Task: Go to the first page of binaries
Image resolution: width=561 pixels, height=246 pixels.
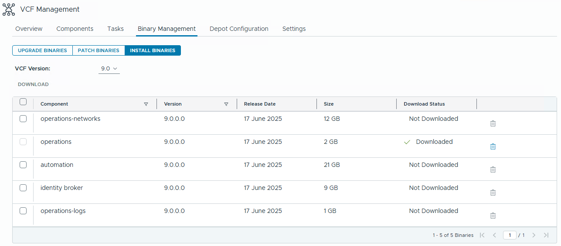Action: click(482, 235)
